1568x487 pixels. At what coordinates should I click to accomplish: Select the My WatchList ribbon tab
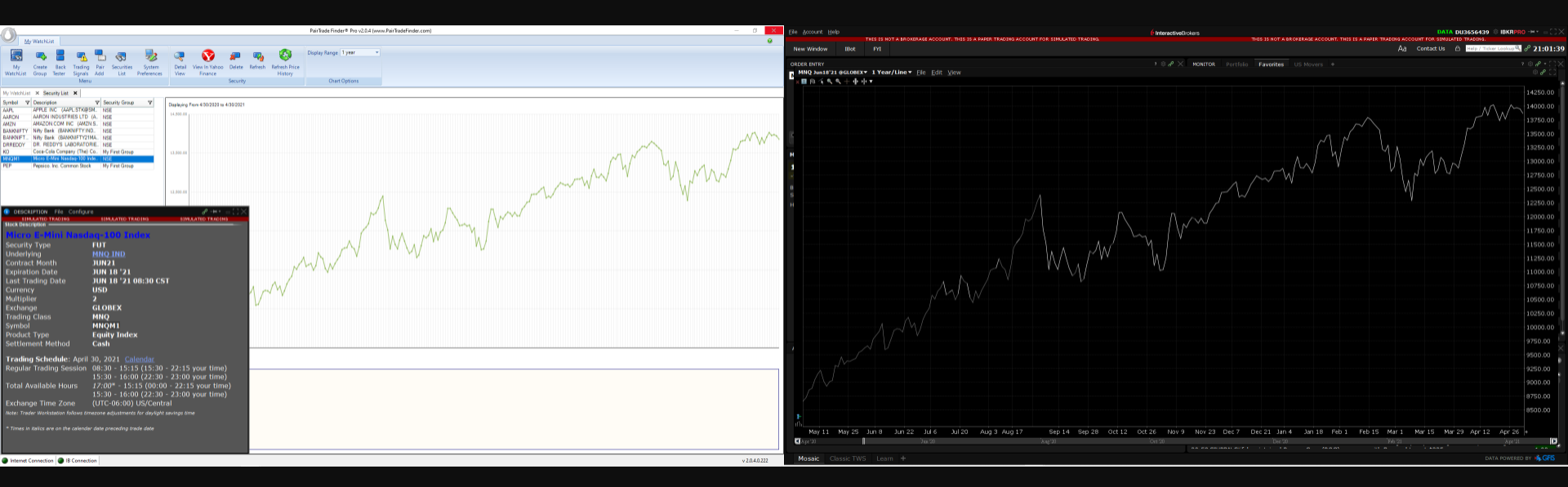point(38,41)
